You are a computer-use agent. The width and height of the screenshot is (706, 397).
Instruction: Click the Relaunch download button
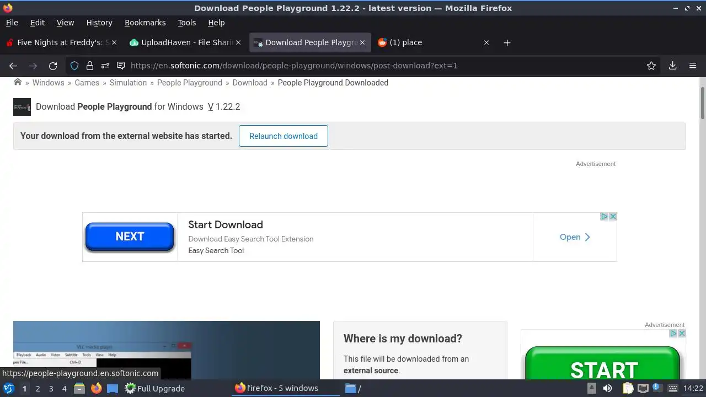(x=284, y=136)
